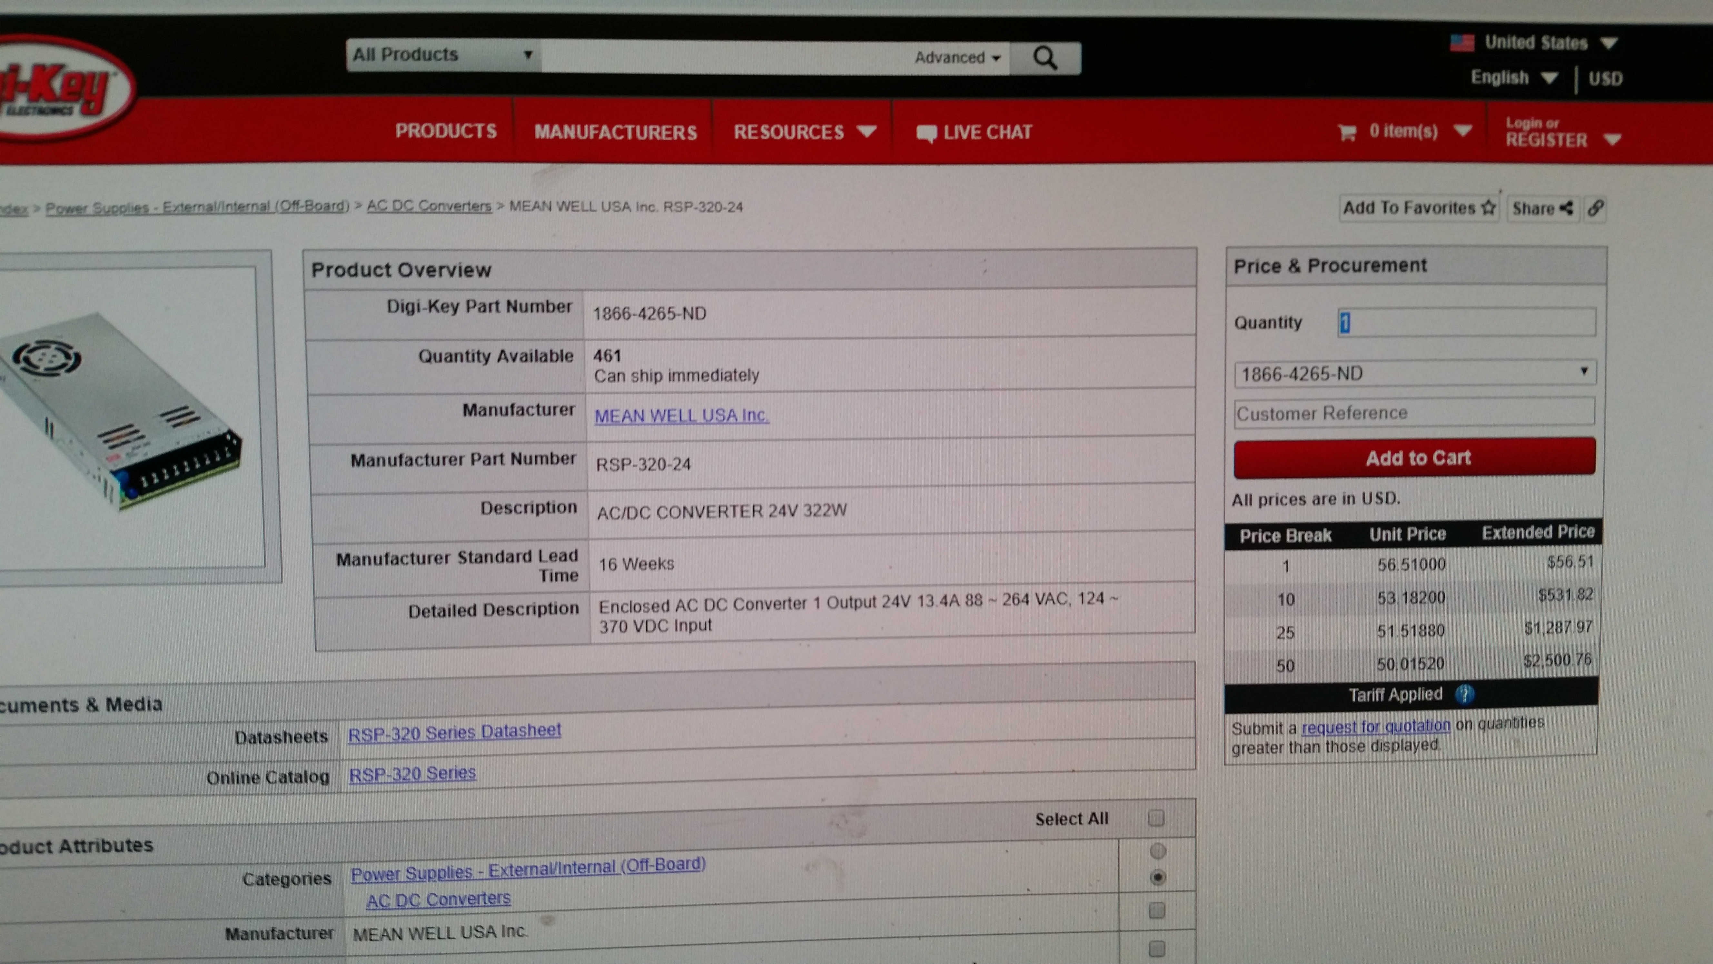This screenshot has width=1713, height=964.
Task: Expand the Advanced search options
Action: (957, 58)
